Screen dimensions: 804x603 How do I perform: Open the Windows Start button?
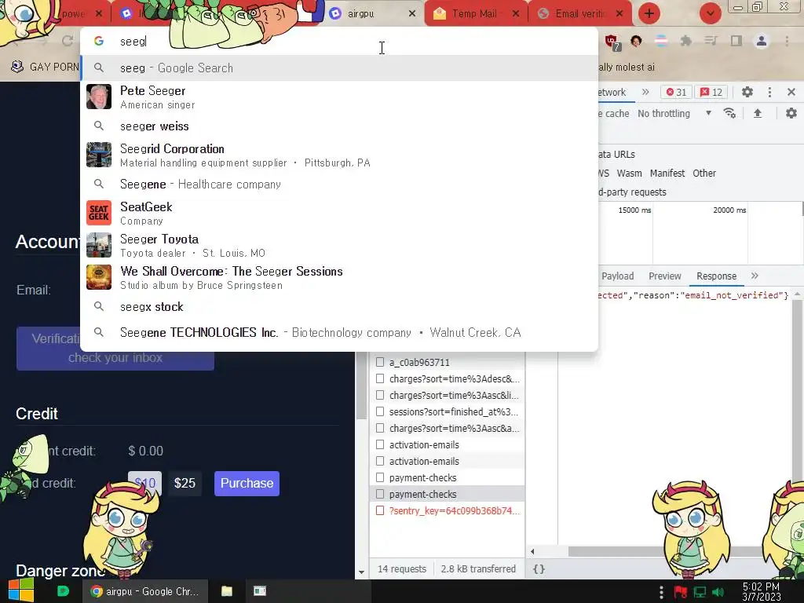(20, 590)
